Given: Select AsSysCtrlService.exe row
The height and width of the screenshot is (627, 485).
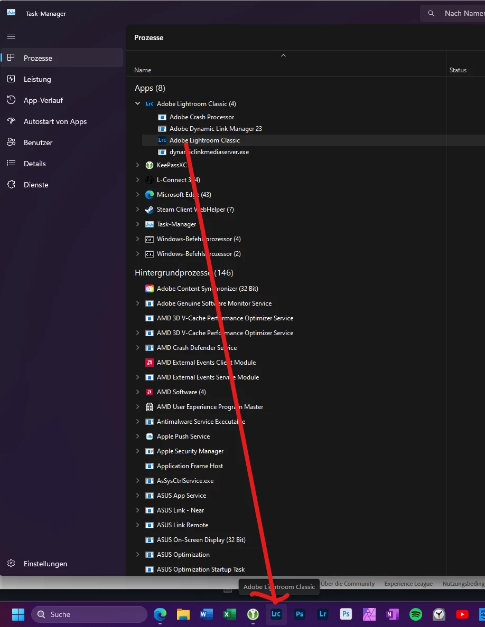Looking at the screenshot, I should tap(185, 481).
